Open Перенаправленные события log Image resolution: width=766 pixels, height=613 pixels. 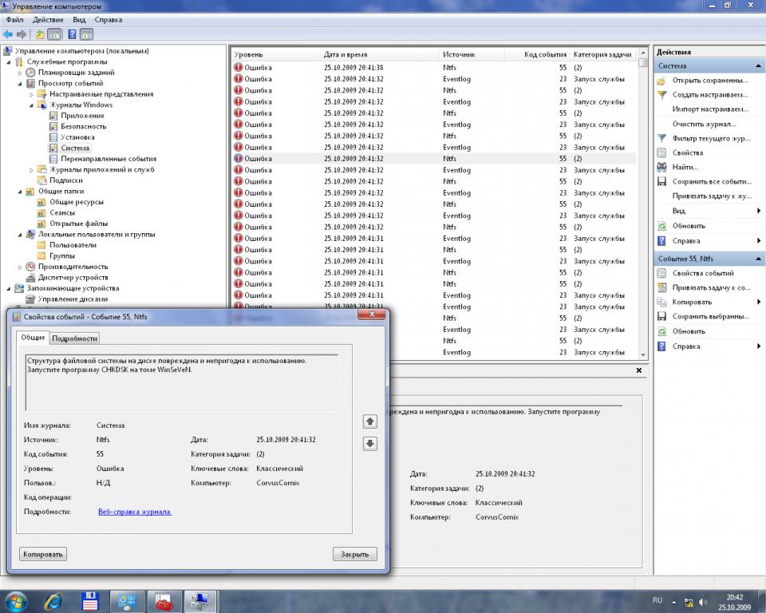click(109, 158)
